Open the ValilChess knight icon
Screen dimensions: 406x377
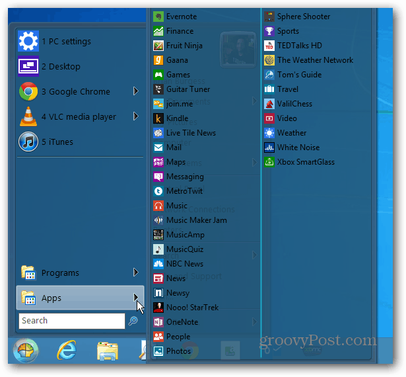click(x=269, y=104)
